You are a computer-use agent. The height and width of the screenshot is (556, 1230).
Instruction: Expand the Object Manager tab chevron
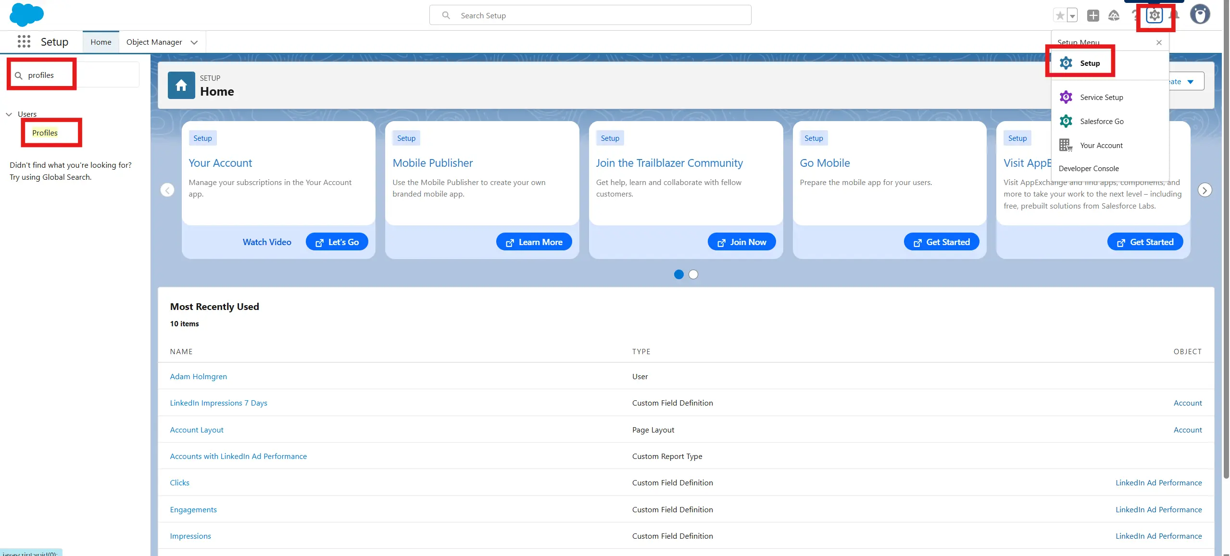point(194,42)
